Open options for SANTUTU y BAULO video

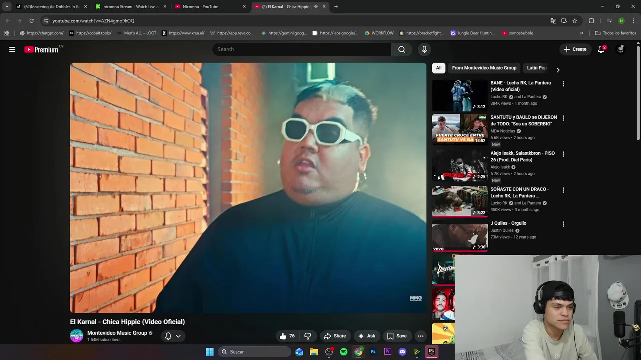click(563, 118)
